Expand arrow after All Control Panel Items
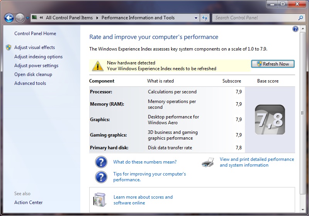309x216 pixels. (97, 18)
